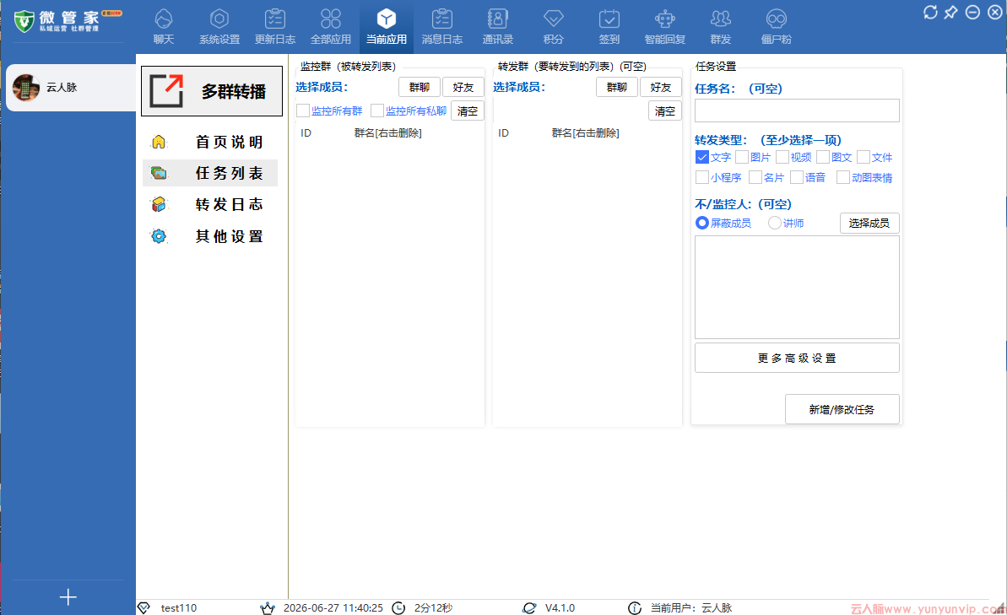This screenshot has width=1007, height=615.
Task: Add a new account with plus icon
Action: pyautogui.click(x=68, y=597)
